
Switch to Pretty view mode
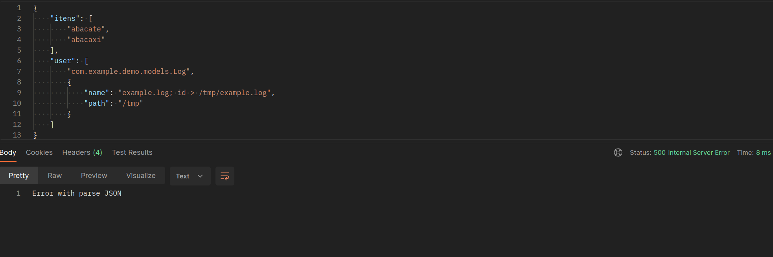[x=19, y=176]
